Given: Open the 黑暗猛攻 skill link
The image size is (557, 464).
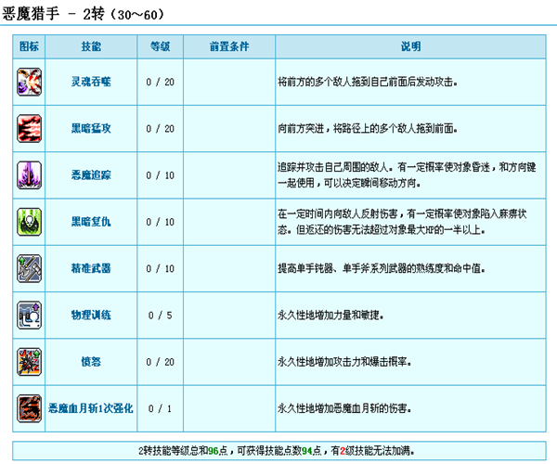Looking at the screenshot, I should coord(91,128).
